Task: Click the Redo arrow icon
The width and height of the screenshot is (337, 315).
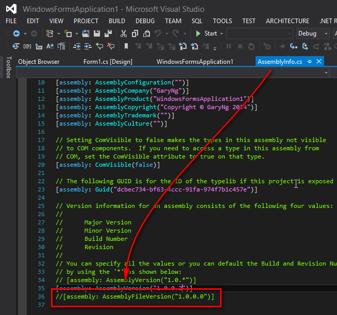Action: [x=176, y=33]
